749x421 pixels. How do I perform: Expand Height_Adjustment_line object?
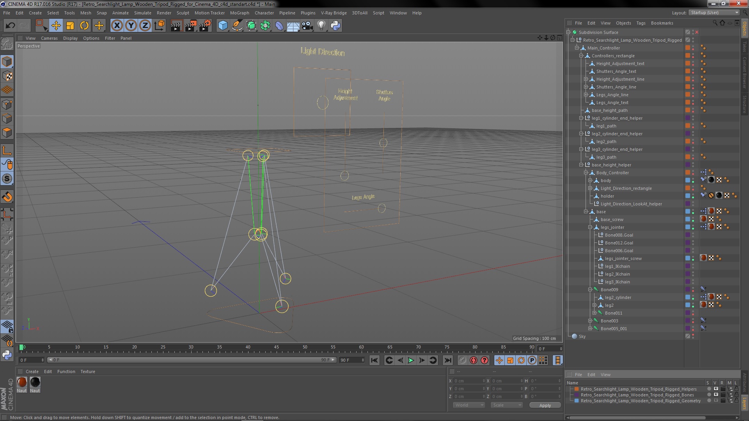tap(586, 79)
